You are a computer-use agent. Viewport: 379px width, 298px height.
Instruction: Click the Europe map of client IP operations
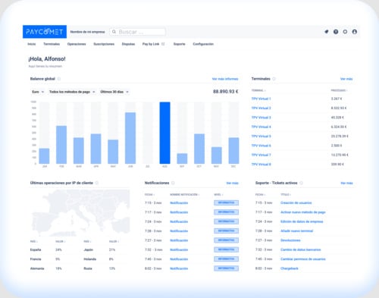[x=80, y=213]
